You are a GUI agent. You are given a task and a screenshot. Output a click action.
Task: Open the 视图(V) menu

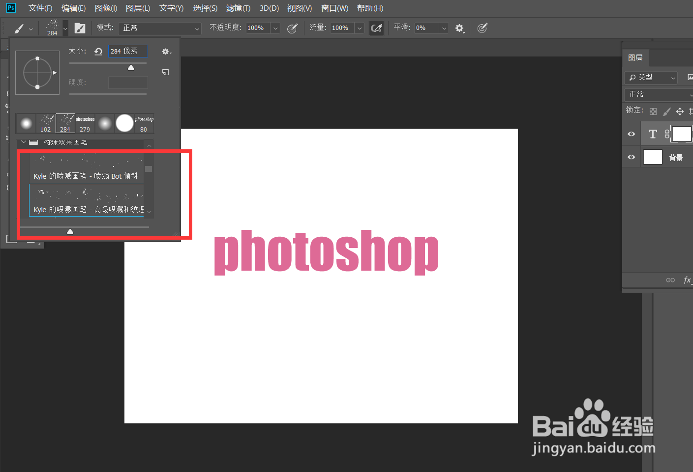300,8
